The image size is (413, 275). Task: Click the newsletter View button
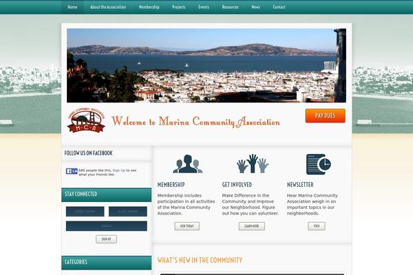click(x=317, y=226)
